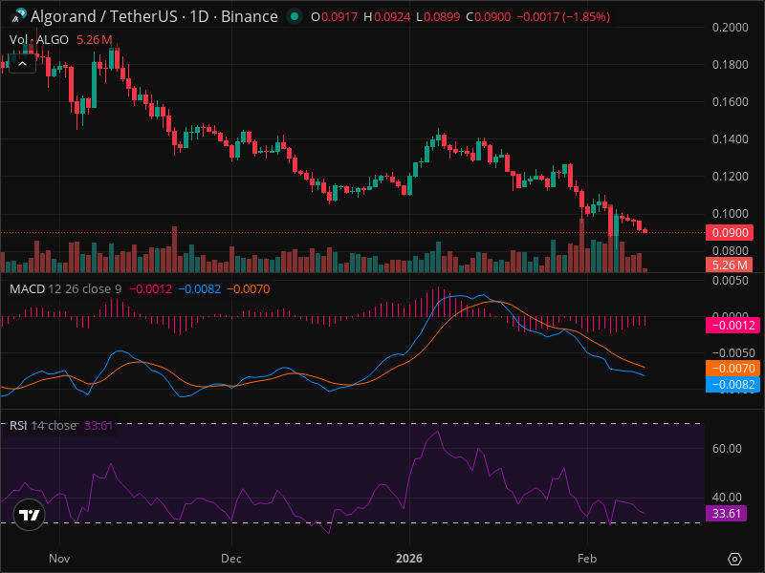Click the 0.2000 price axis label
This screenshot has width=765, height=573.
point(730,28)
